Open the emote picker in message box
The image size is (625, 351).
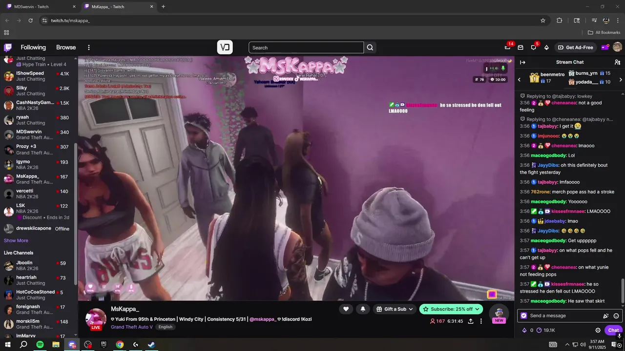(x=616, y=315)
